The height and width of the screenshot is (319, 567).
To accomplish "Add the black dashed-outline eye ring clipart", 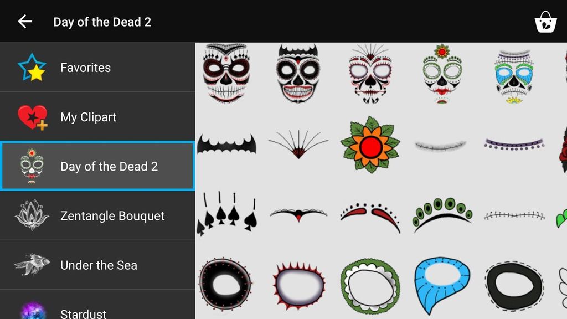I will 514,286.
